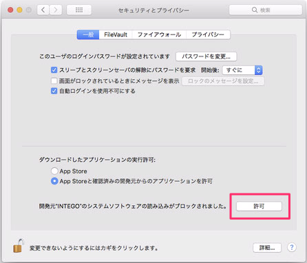Open the すぐに delay dropdown
The height and width of the screenshot is (263, 307).
point(242,70)
